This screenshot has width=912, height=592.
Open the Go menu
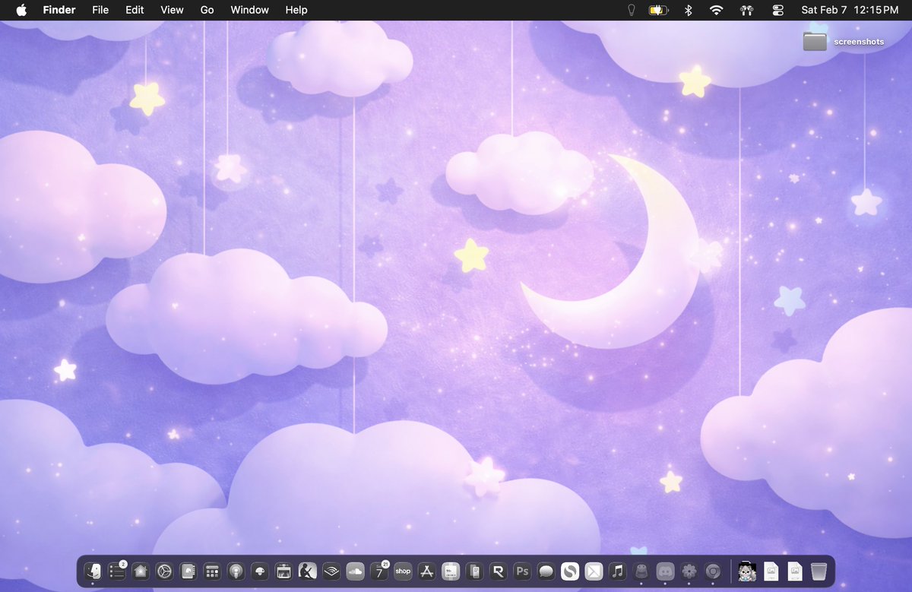coord(207,10)
